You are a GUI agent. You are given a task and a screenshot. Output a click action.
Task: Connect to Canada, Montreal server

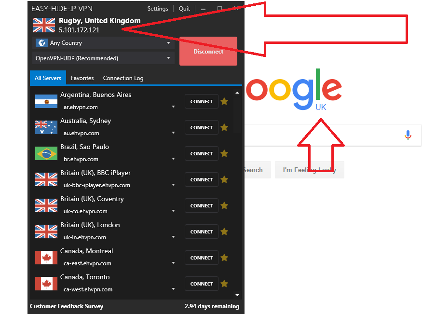(x=202, y=258)
